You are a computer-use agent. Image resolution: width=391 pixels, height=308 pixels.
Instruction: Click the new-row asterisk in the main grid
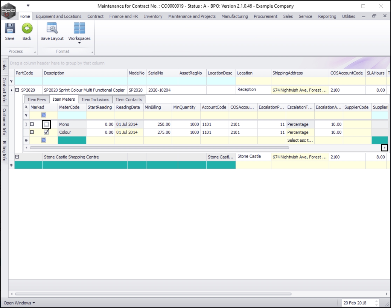click(x=12, y=165)
